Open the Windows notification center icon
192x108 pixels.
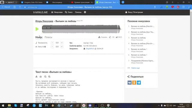click(188, 105)
